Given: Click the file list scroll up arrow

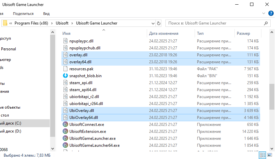Looking at the screenshot, I should 272,32.
